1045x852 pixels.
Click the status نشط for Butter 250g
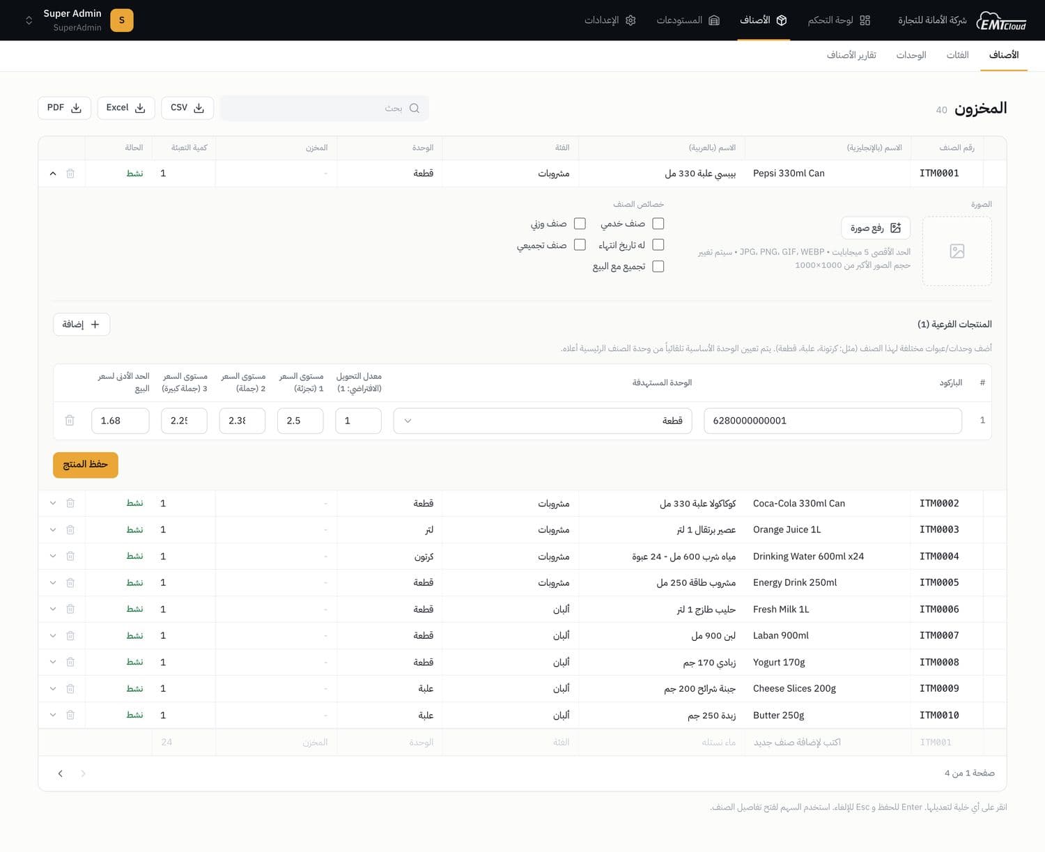[135, 715]
